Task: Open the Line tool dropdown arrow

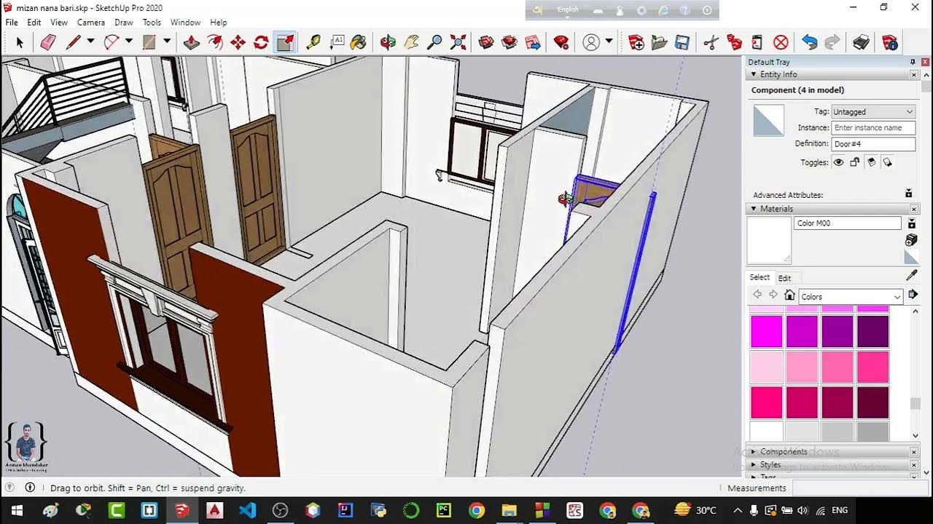Action: 90,41
